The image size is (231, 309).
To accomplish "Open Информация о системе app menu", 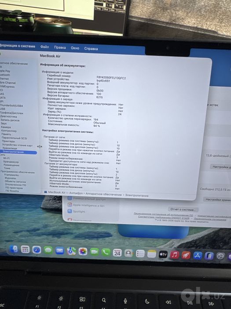I will [18, 46].
